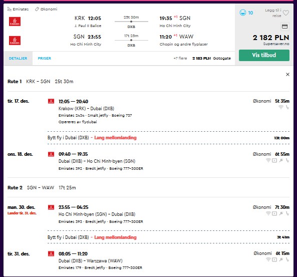
Task: Click the entertainment screen icon on Emirates 179
Action: pos(274,260)
